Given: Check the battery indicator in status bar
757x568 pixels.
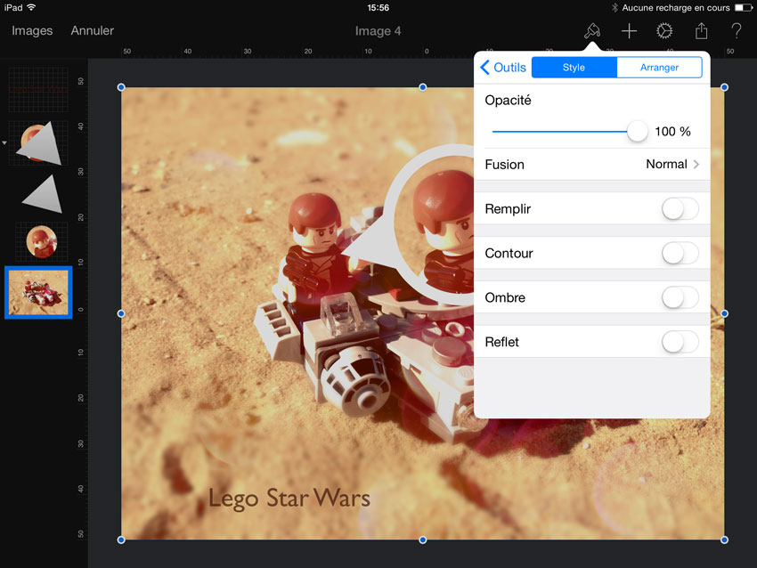Looking at the screenshot, I should (743, 7).
